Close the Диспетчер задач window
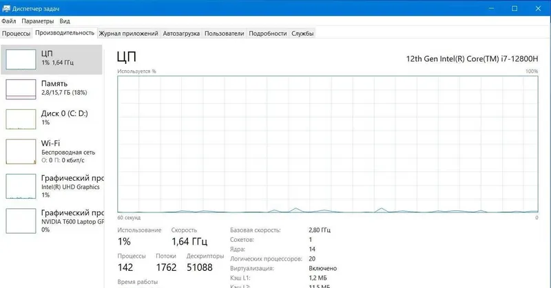The width and height of the screenshot is (551, 288). (x=538, y=8)
